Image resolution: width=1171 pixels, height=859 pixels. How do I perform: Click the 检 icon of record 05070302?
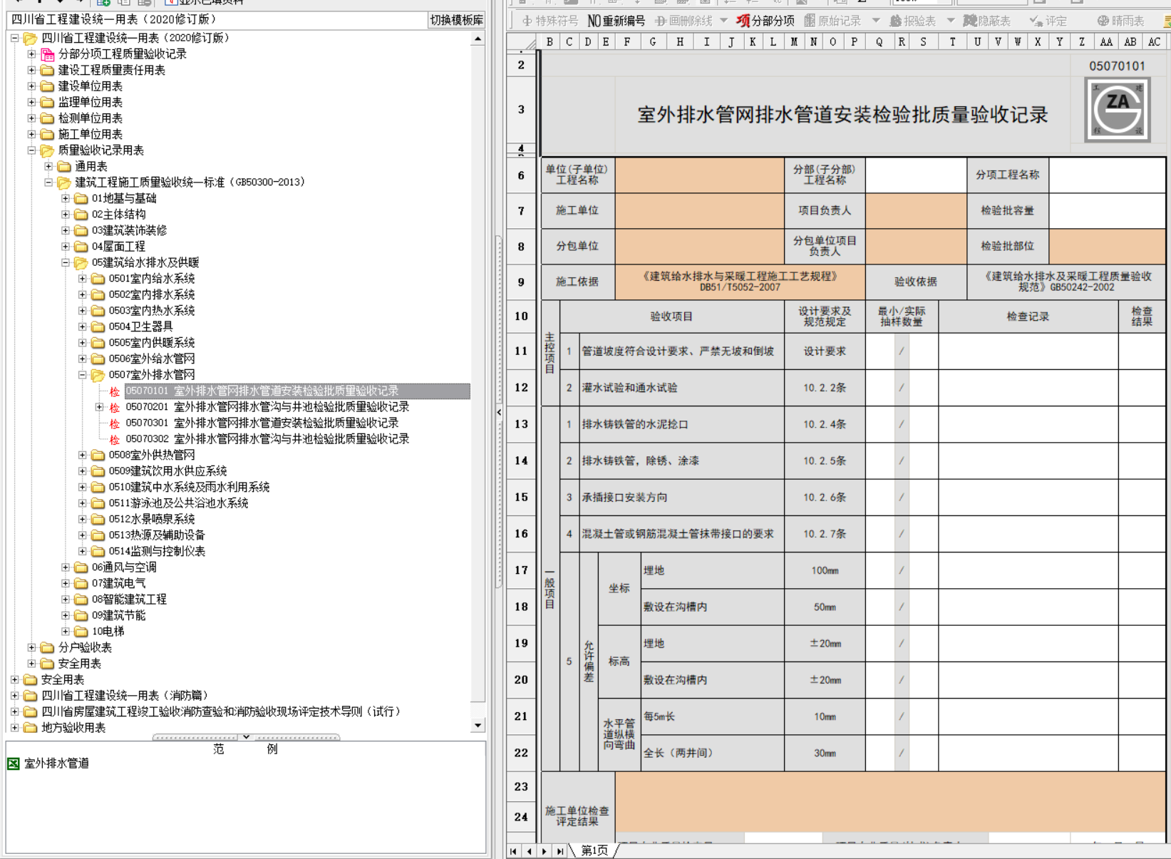114,439
